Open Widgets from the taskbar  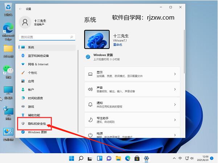pos(100,158)
